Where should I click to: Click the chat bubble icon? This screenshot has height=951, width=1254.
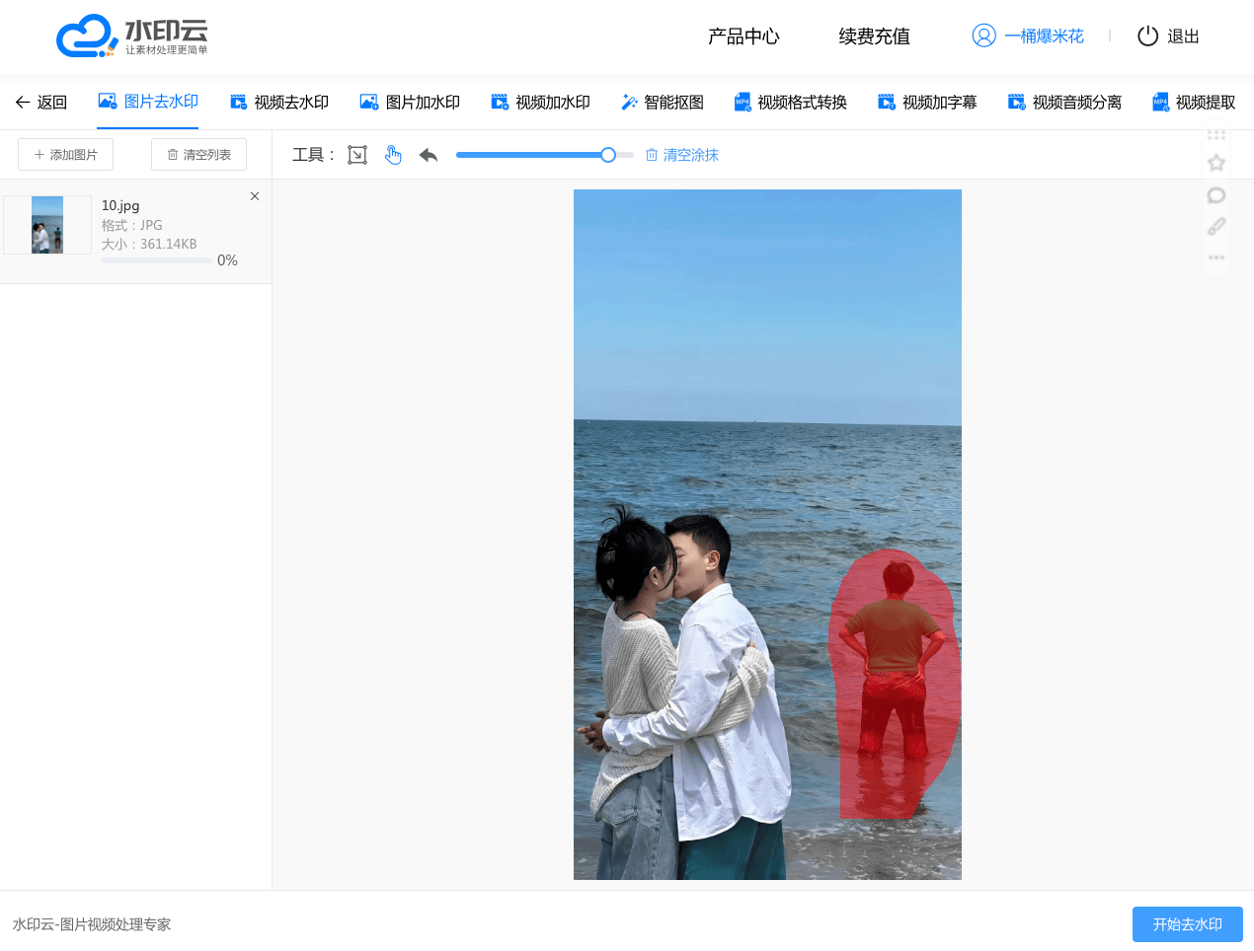point(1216,195)
